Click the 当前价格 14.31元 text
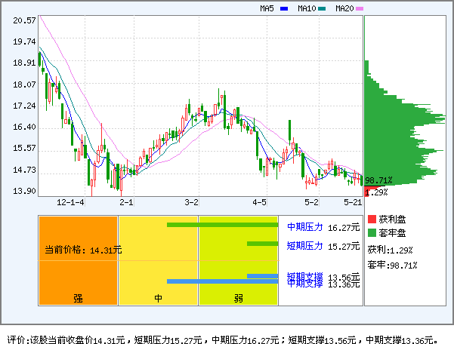The height and width of the screenshot is (344, 454). tap(82, 249)
